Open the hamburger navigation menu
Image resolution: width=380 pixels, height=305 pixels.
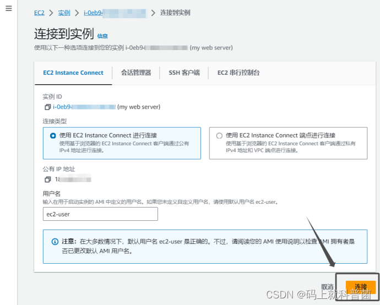pos(9,8)
